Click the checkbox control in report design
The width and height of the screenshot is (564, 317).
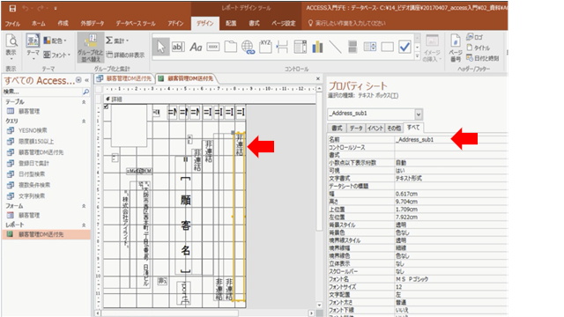coord(106,107)
